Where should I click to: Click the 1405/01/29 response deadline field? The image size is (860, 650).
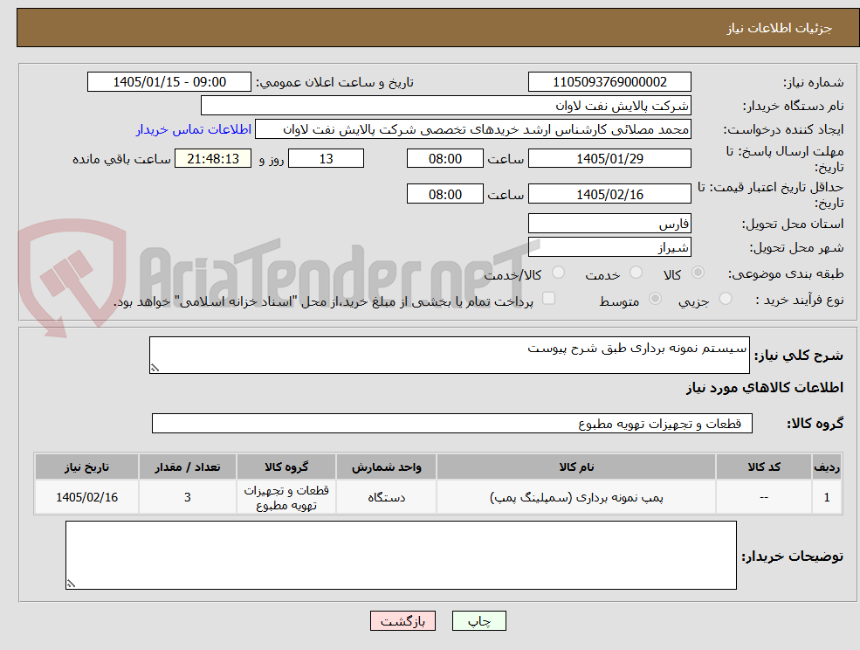(x=609, y=159)
